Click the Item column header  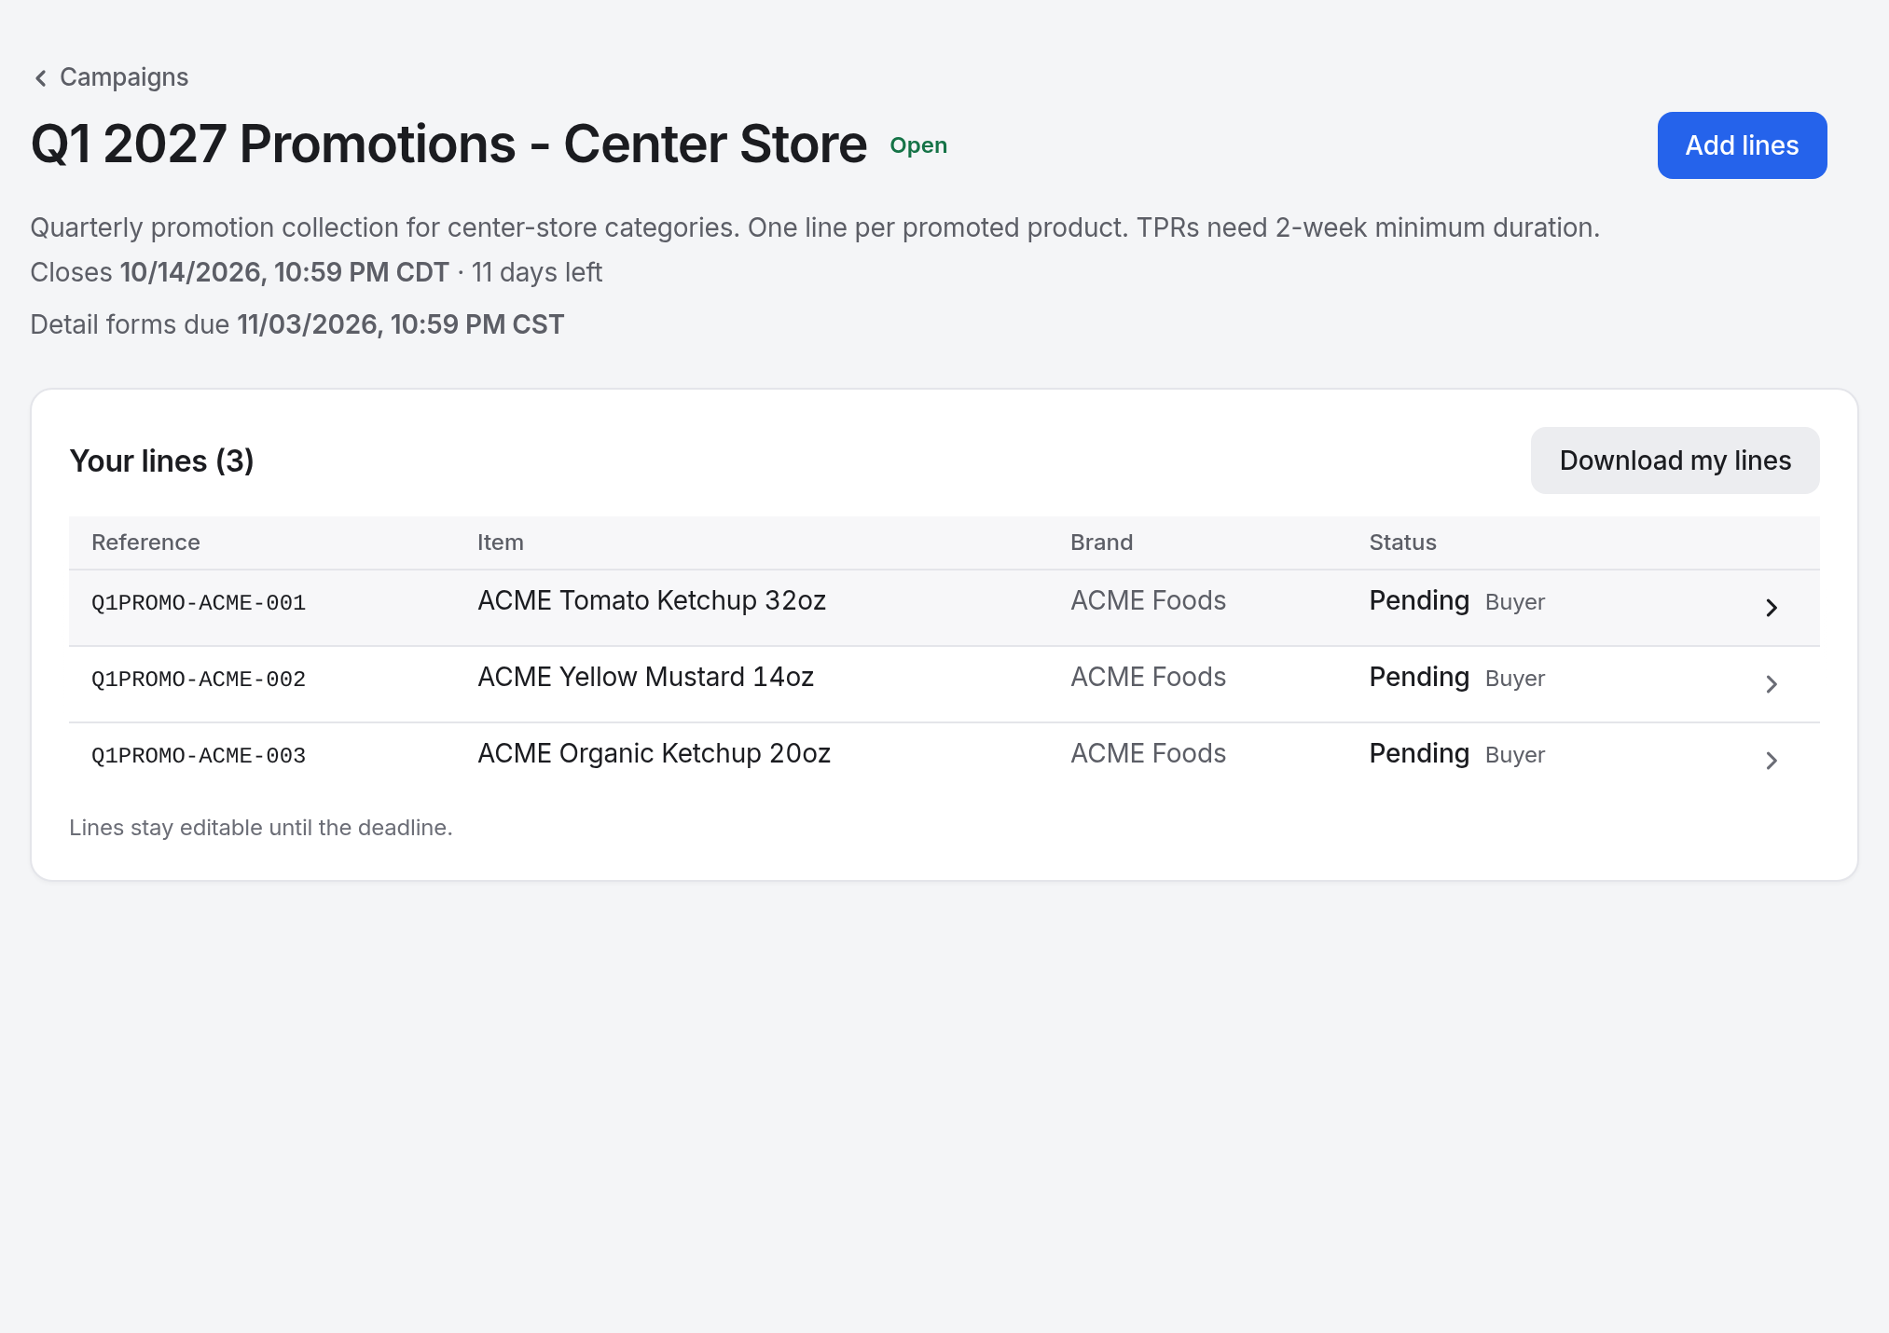(x=501, y=543)
